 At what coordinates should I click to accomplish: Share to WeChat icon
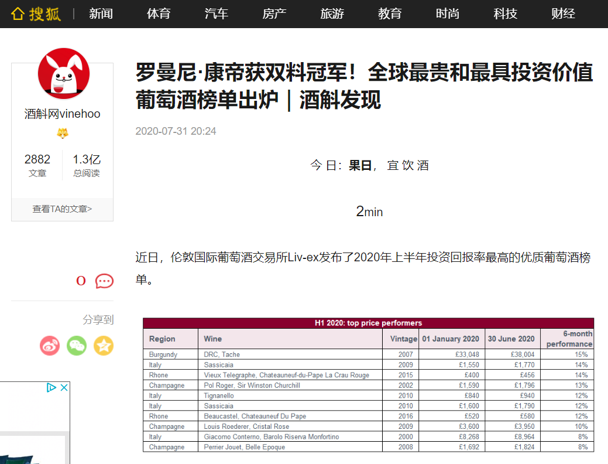(x=77, y=346)
